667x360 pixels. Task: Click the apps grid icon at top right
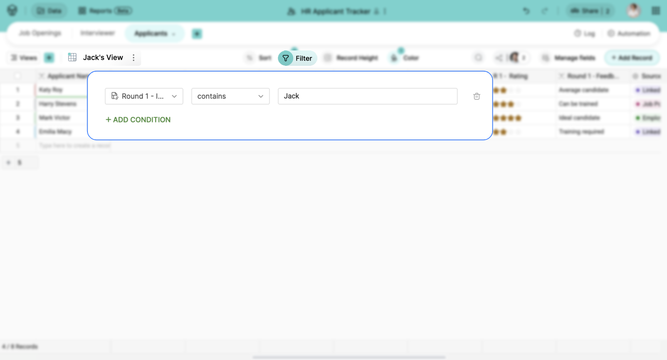(x=655, y=11)
